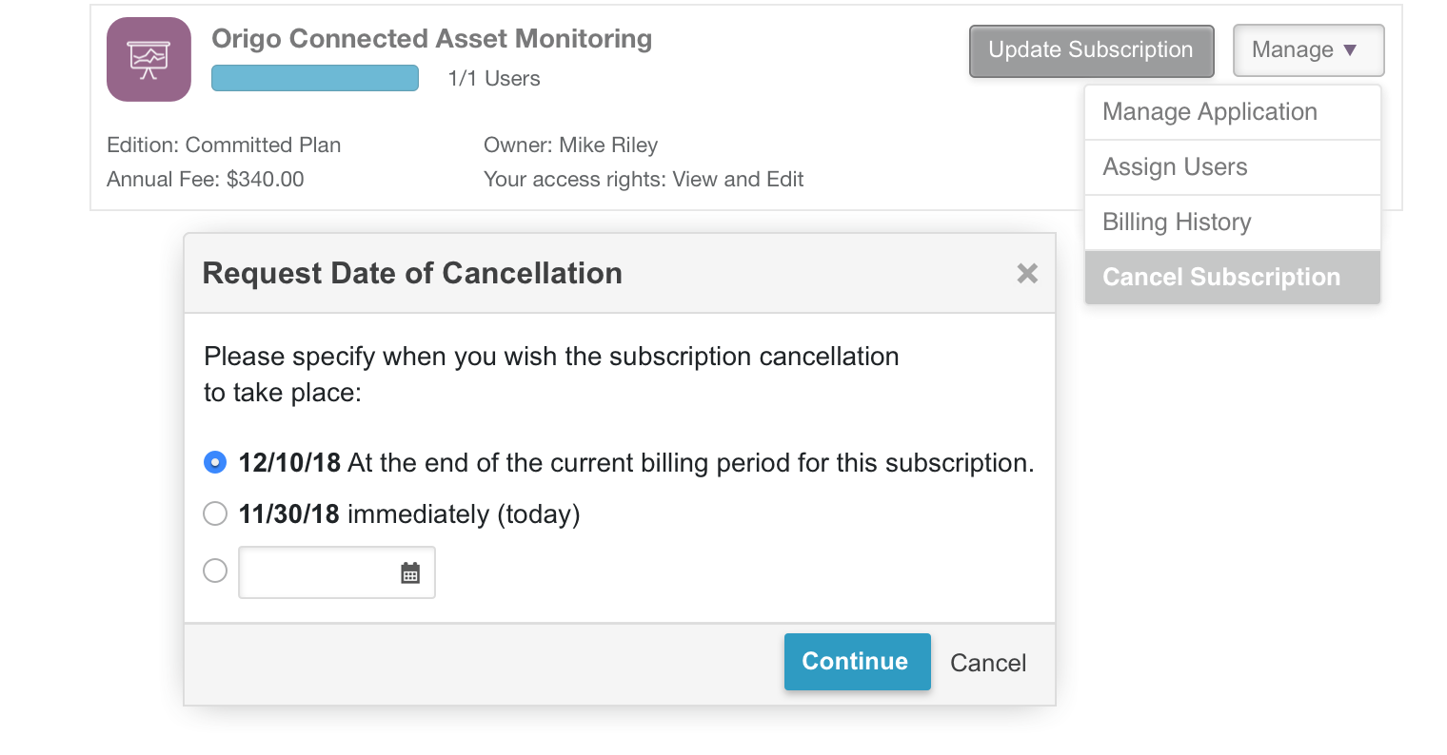
Task: Click the Request Date of Cancellation heading
Action: (x=412, y=274)
